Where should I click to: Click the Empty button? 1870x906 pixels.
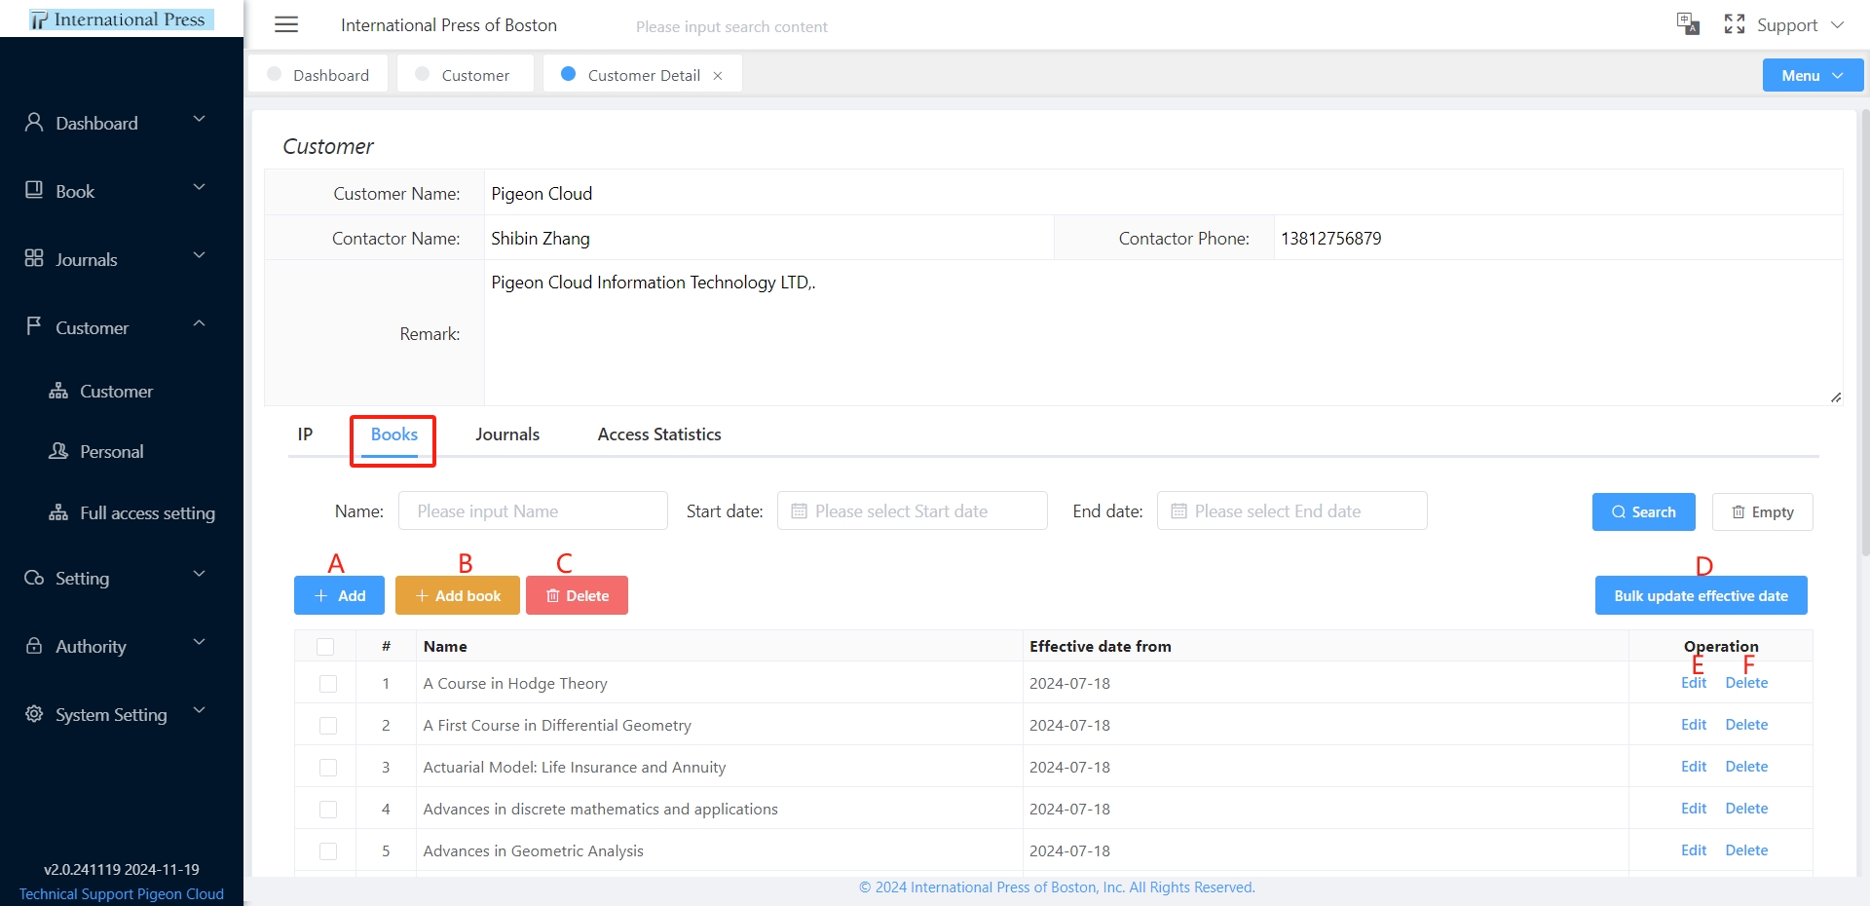coord(1763,511)
